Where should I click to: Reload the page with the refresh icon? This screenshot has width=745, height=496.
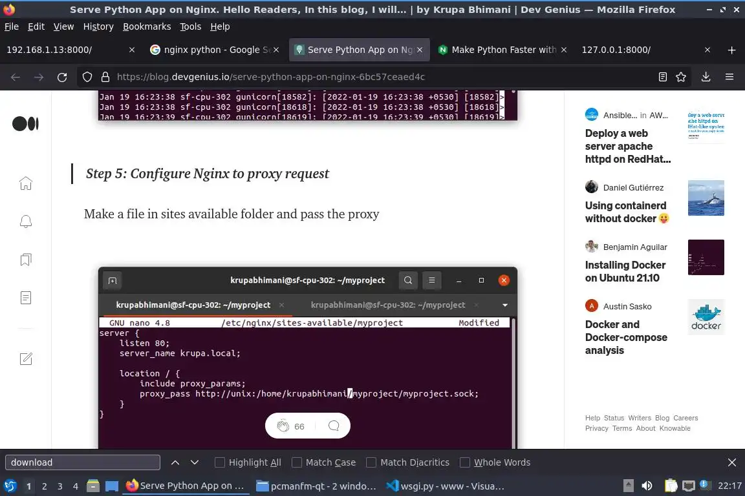tap(62, 77)
